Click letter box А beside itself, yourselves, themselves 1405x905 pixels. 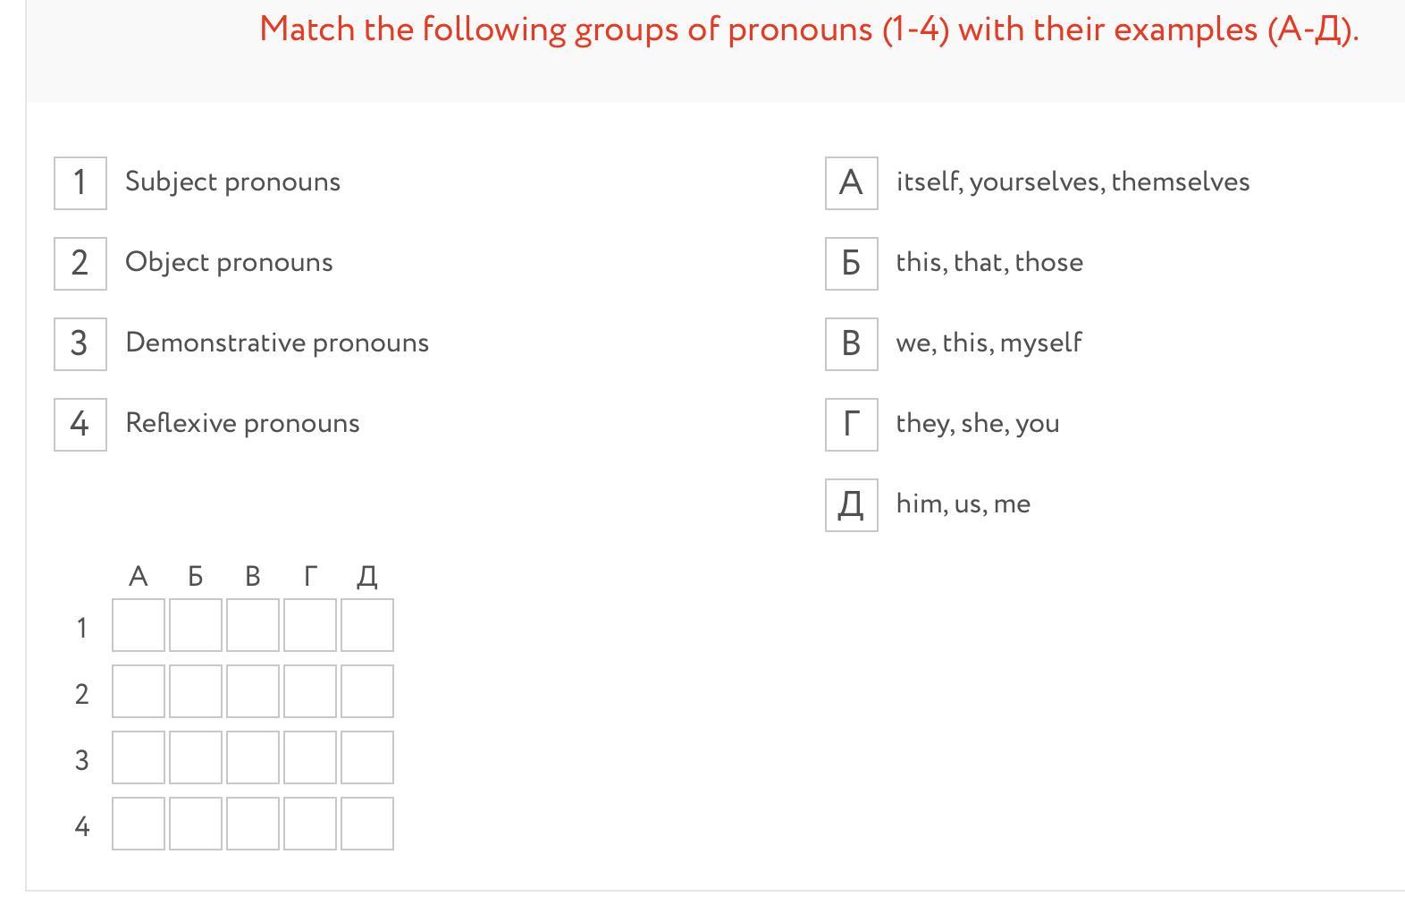click(851, 183)
